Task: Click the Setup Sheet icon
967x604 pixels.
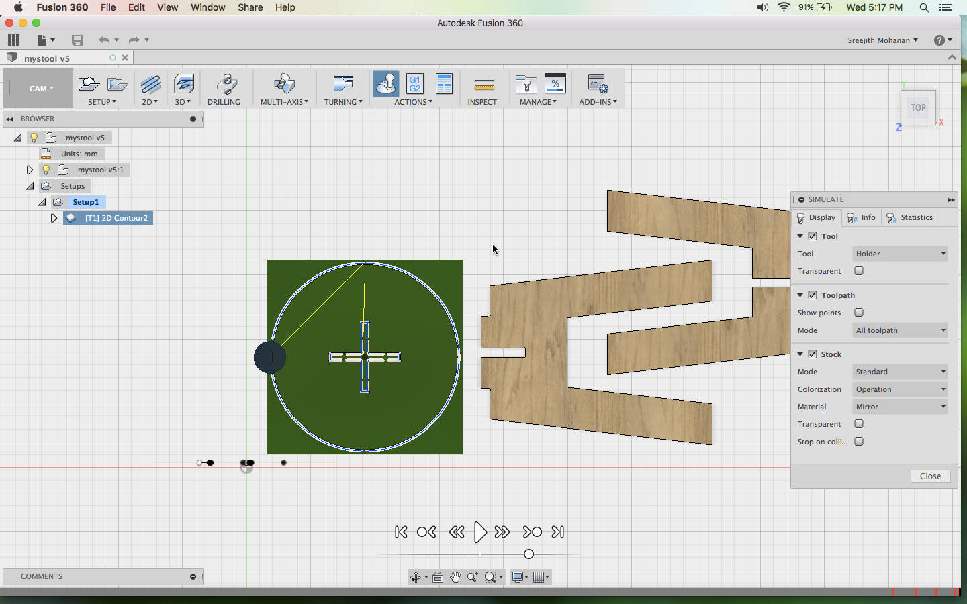Action: tap(444, 84)
